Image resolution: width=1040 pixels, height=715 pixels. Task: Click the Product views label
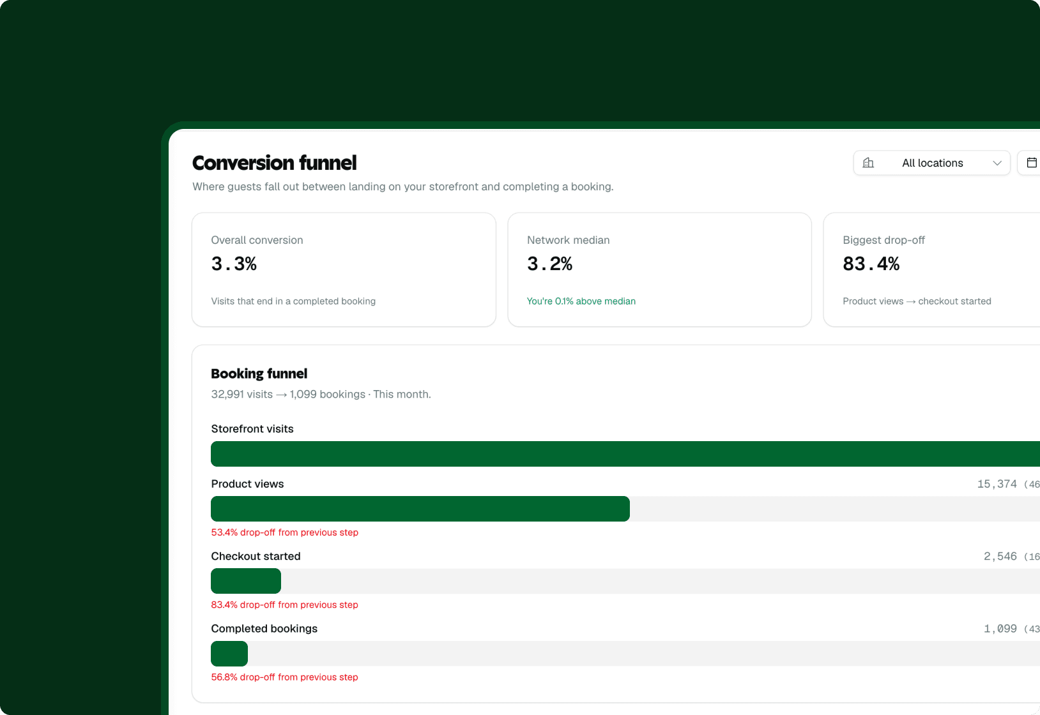(x=247, y=484)
